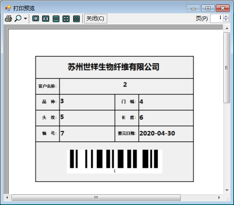Click the vertical scrollbar up arrow
The height and width of the screenshot is (205, 234).
(x=227, y=28)
